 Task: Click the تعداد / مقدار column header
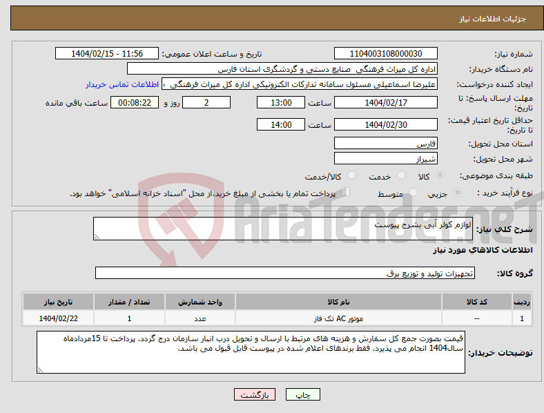click(129, 302)
